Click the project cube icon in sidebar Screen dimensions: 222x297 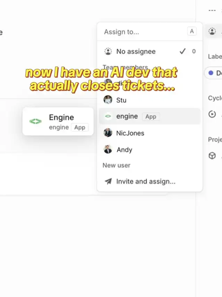[212, 156]
